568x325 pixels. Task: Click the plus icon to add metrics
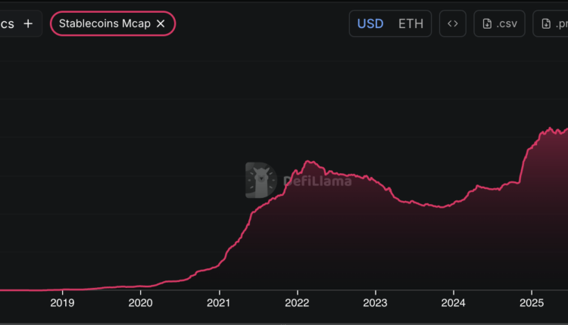pyautogui.click(x=28, y=23)
